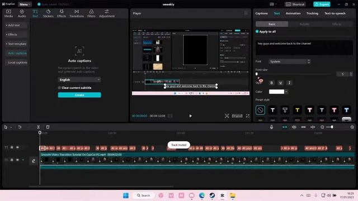
Task: Open the Adjustment panel
Action: click(x=107, y=13)
